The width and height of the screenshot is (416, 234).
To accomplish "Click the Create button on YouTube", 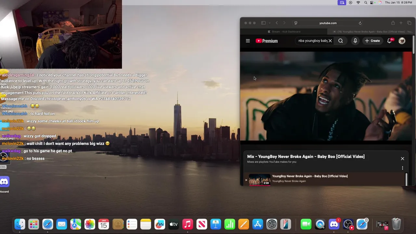I will [x=372, y=41].
